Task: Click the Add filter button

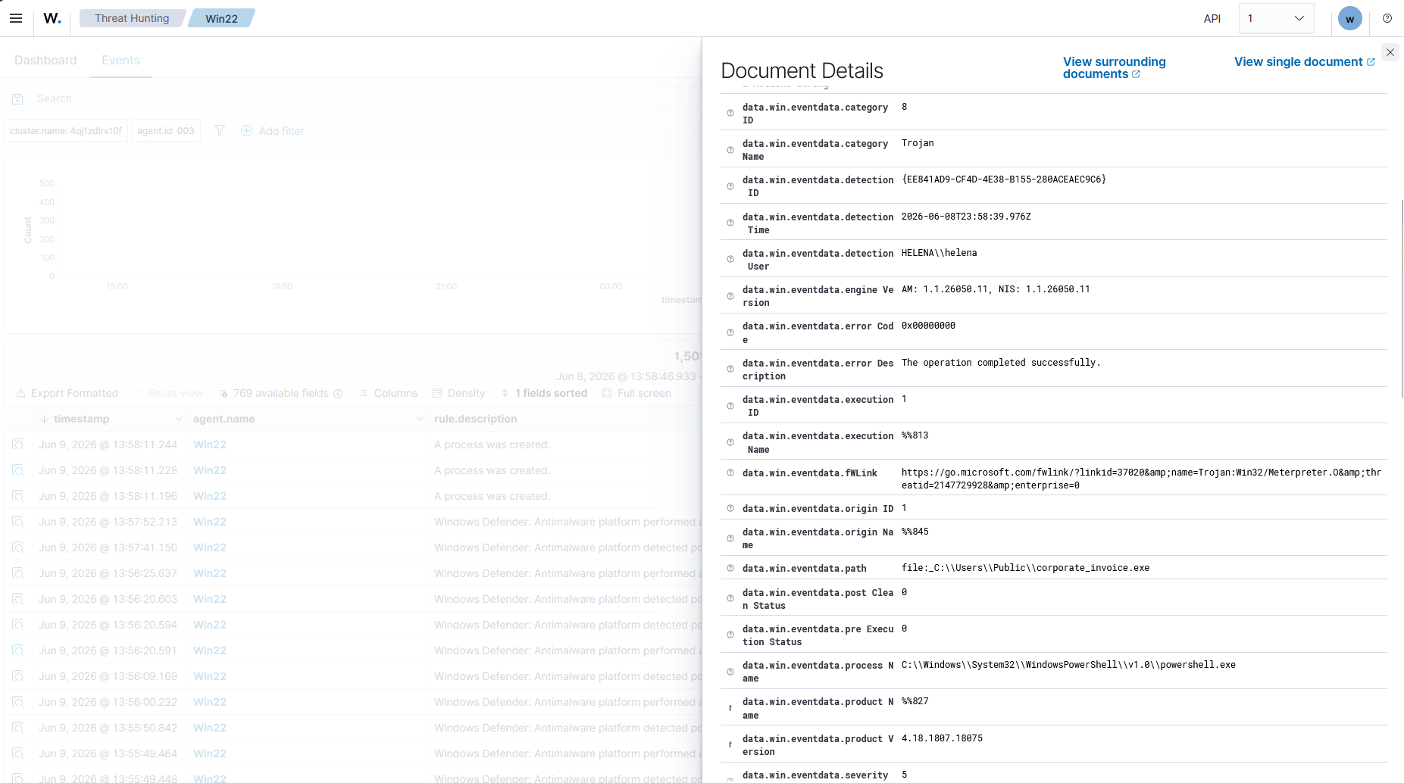Action: click(x=273, y=131)
